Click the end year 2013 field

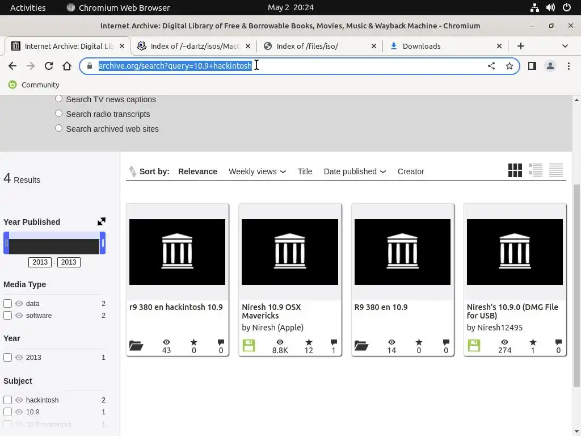click(x=69, y=262)
